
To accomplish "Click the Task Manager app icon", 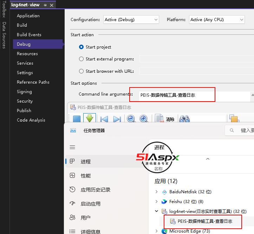I will click(x=73, y=130).
